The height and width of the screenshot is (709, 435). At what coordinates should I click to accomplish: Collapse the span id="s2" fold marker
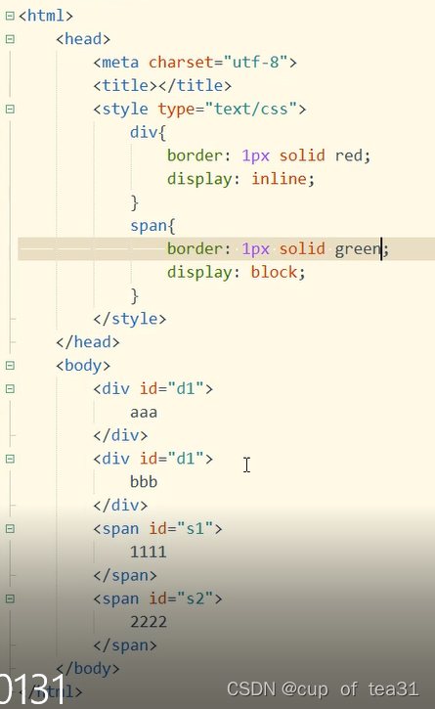[x=10, y=598]
